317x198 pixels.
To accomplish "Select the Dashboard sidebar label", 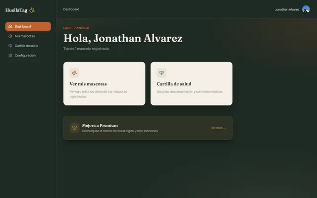I will point(23,26).
